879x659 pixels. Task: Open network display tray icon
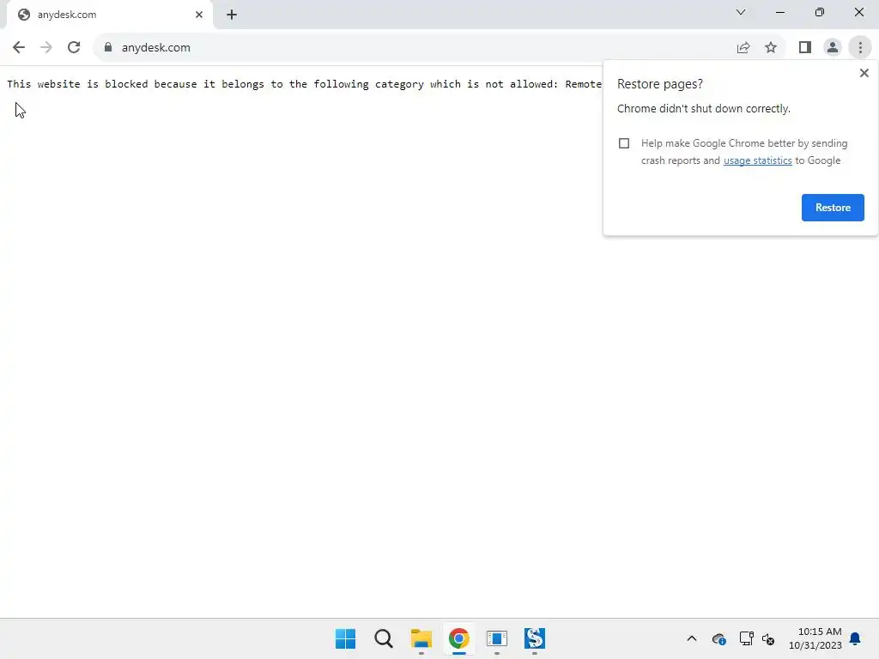coord(746,638)
